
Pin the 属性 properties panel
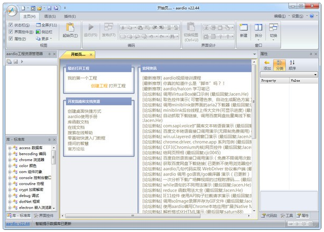(x=311, y=54)
